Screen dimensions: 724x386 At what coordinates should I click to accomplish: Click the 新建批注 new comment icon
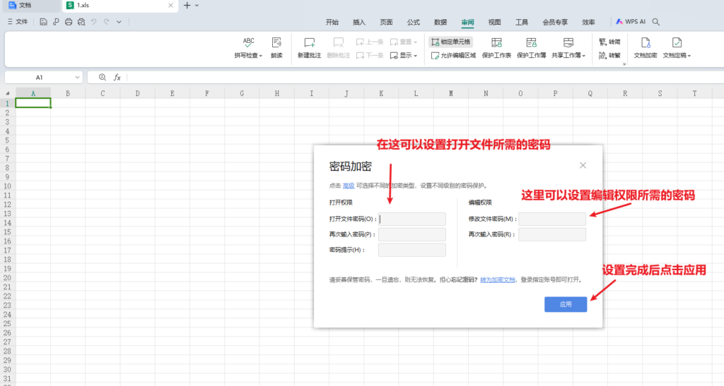tap(309, 43)
